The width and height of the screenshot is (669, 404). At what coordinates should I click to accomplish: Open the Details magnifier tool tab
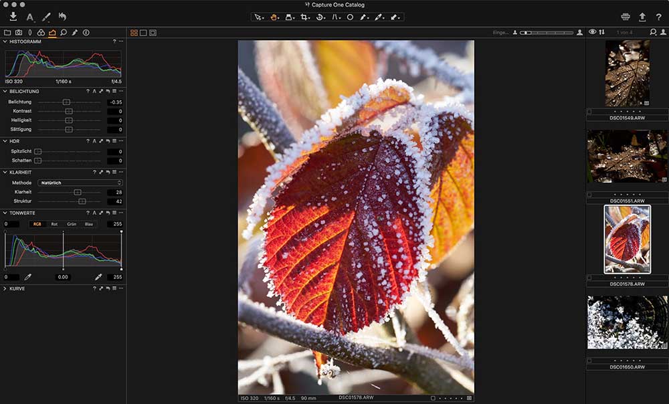(64, 32)
